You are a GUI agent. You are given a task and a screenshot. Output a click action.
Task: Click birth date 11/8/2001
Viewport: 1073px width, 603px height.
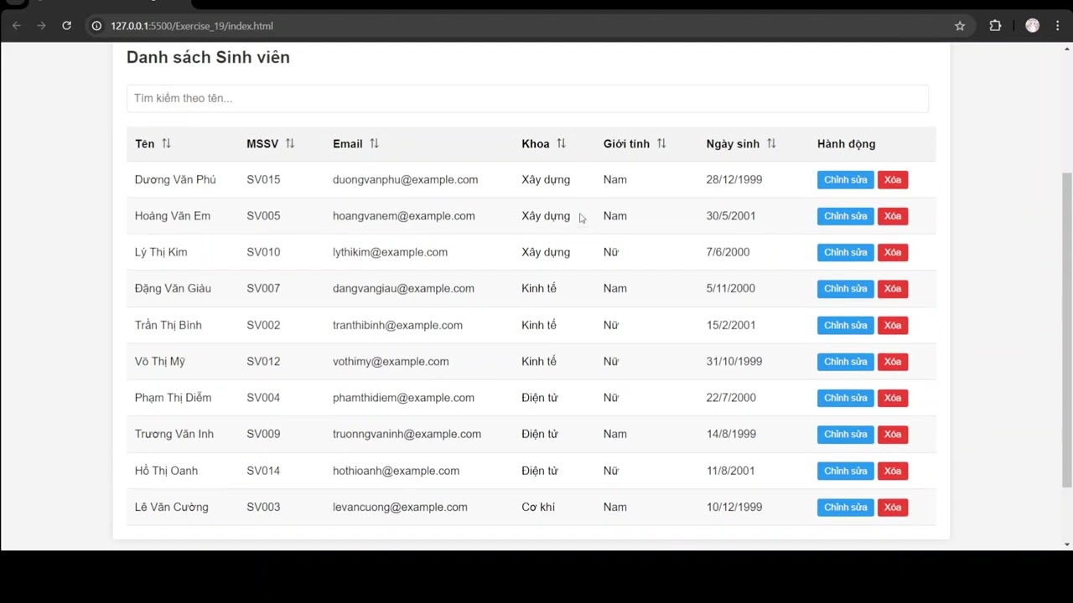coord(731,471)
